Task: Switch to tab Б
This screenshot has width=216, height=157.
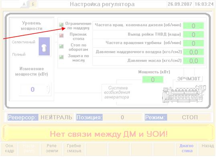Action: [33, 4]
